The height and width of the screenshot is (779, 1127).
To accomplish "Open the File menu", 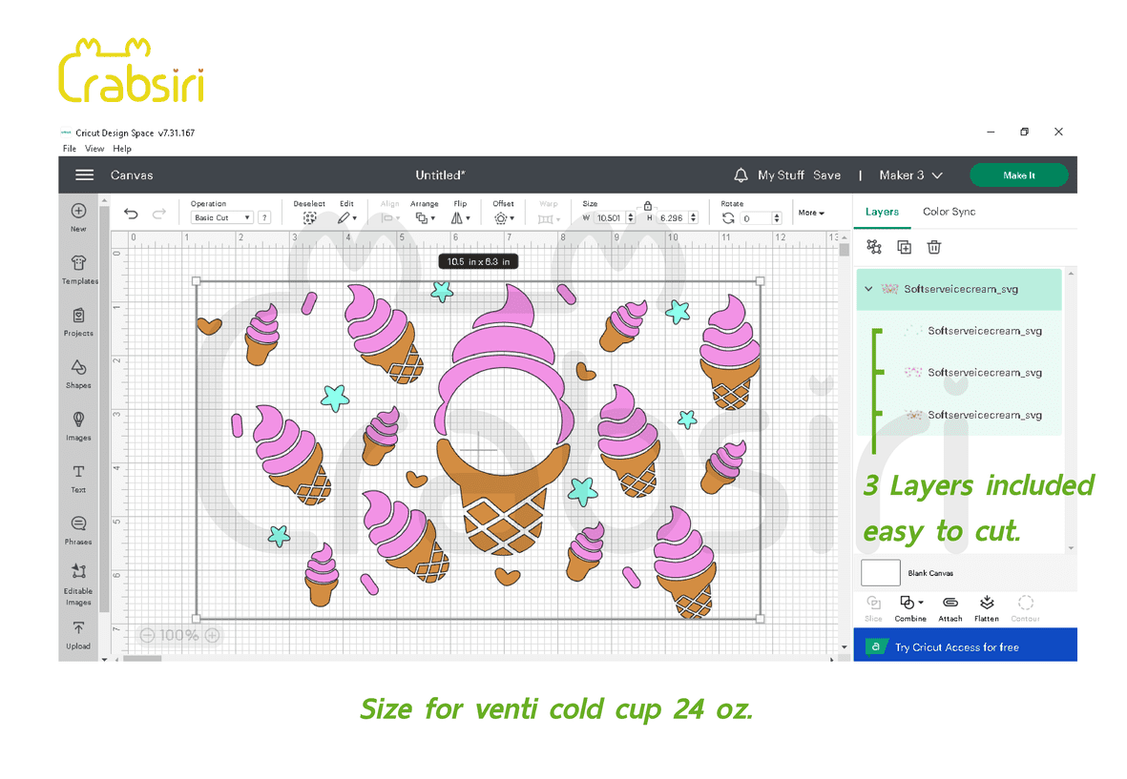I will [70, 149].
